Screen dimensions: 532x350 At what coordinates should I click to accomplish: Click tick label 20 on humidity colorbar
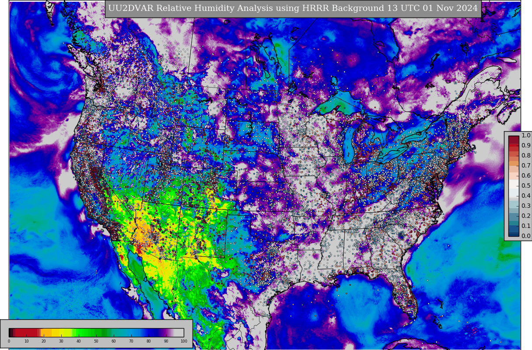44,341
